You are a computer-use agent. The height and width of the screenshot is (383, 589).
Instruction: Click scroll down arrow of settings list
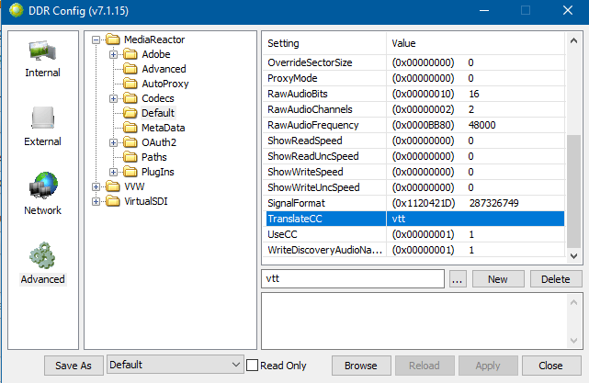click(x=573, y=256)
